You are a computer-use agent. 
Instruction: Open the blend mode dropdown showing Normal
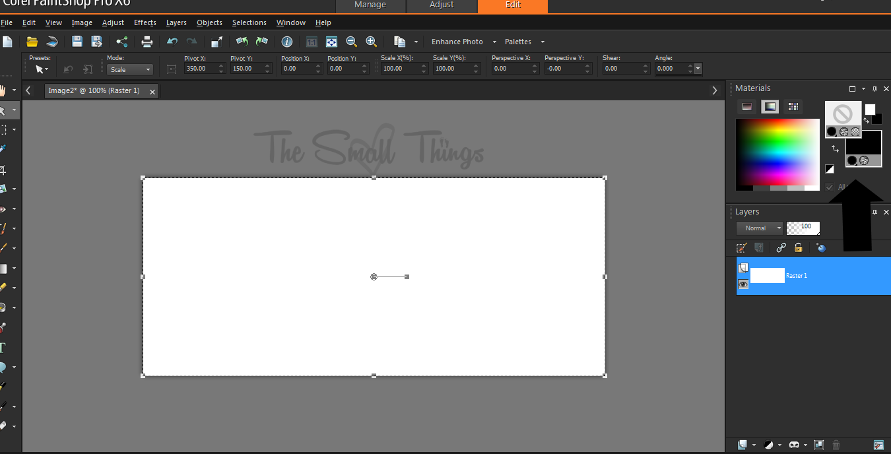pos(759,228)
